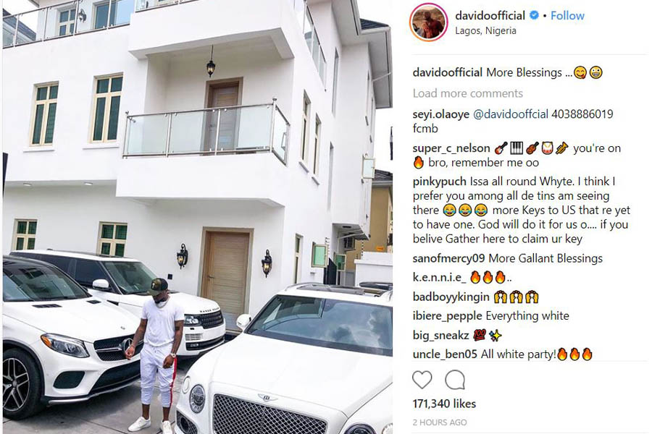Screen dimensions: 652x434
Task: Open k.e.n.n.i.e_ user profile
Action: 439,277
